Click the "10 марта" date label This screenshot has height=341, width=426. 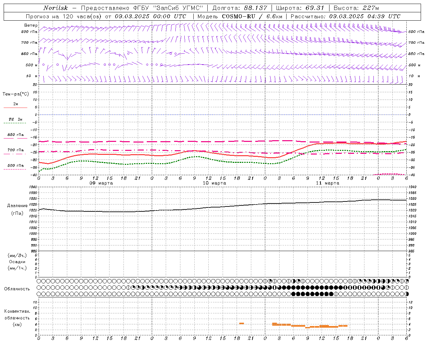(x=214, y=183)
